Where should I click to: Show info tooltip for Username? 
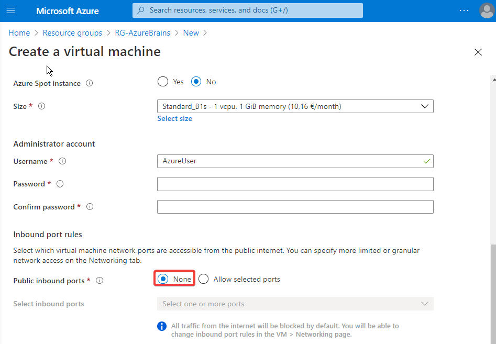(63, 161)
